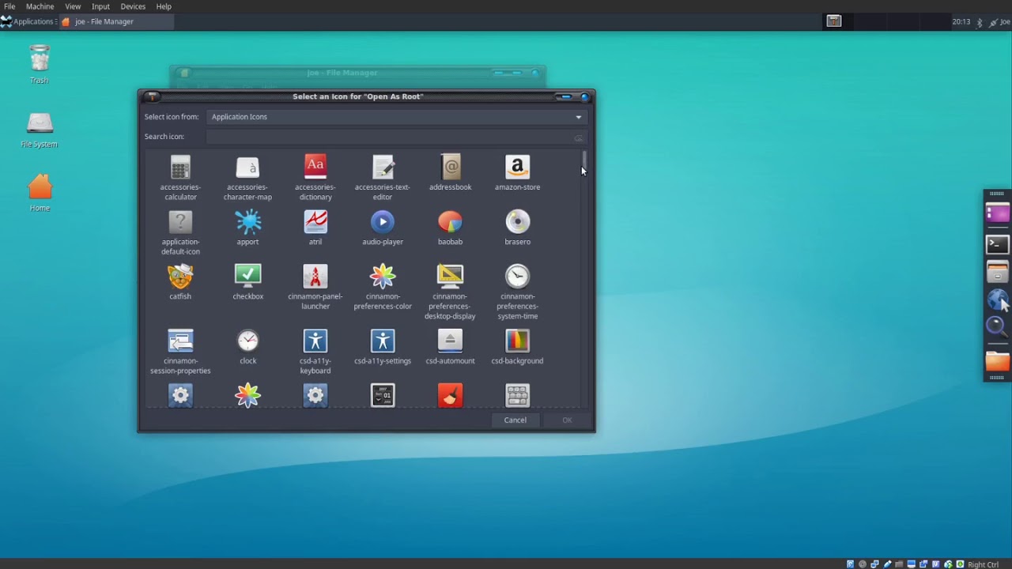Click the Cancel button
This screenshot has height=569, width=1012.
coord(515,420)
